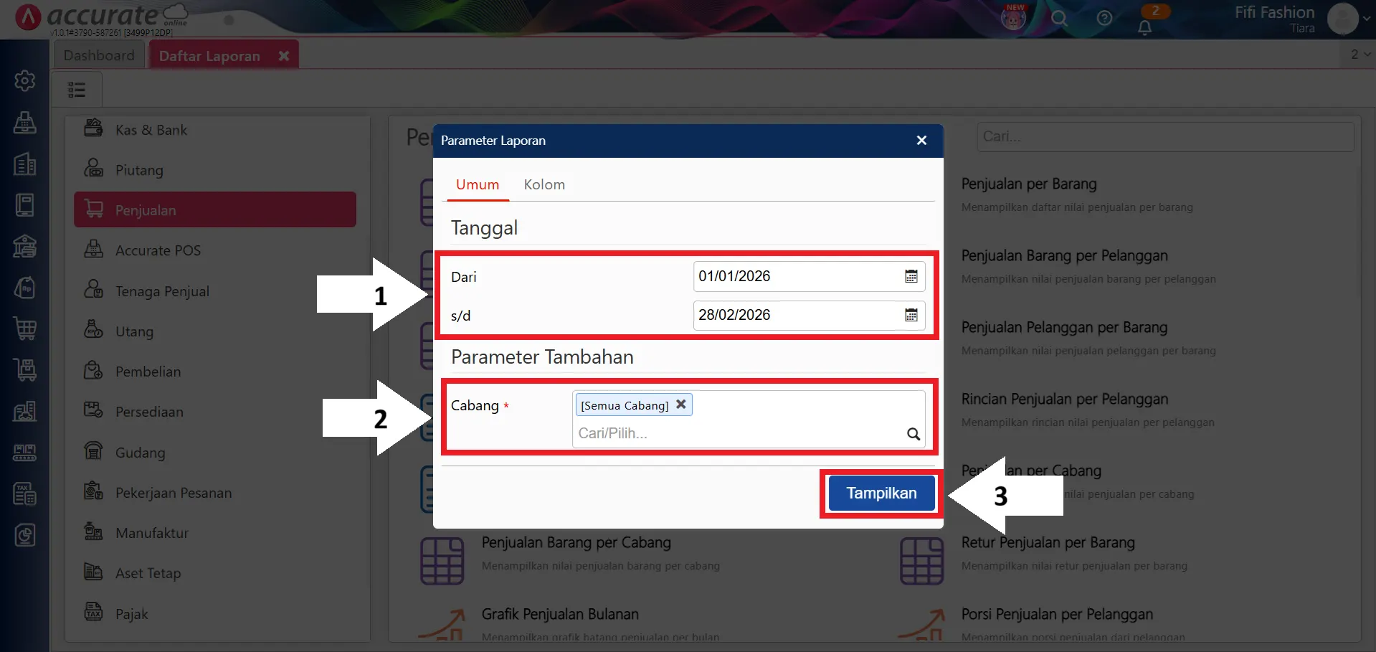Open the Rp money bag icon in left sidebar
1376x652 pixels.
coord(25,288)
